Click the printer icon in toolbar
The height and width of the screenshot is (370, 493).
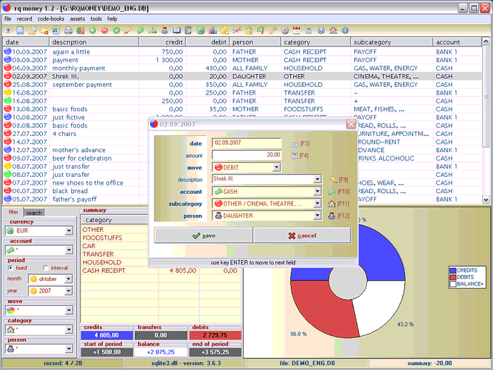click(x=68, y=30)
